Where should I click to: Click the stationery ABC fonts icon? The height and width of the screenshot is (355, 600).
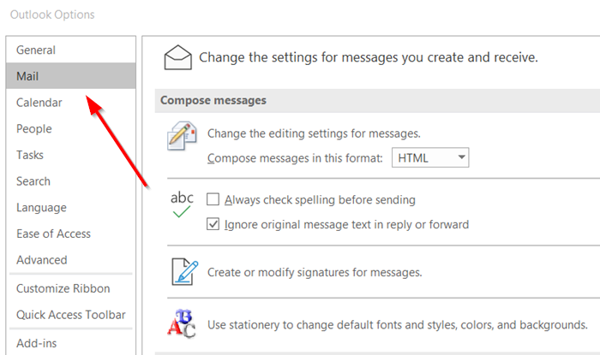182,323
